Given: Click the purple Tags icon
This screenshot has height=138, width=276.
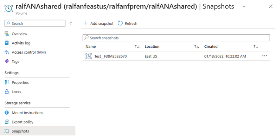Looking at the screenshot, I should (7, 61).
